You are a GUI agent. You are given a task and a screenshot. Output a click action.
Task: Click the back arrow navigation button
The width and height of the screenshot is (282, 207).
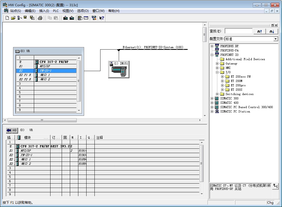(9, 130)
